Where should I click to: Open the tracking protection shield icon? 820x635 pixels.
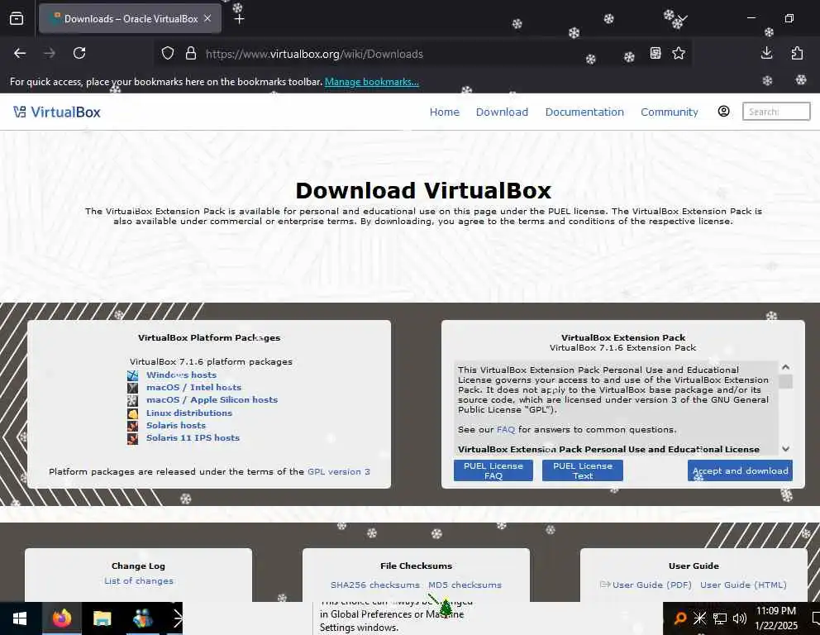point(167,54)
